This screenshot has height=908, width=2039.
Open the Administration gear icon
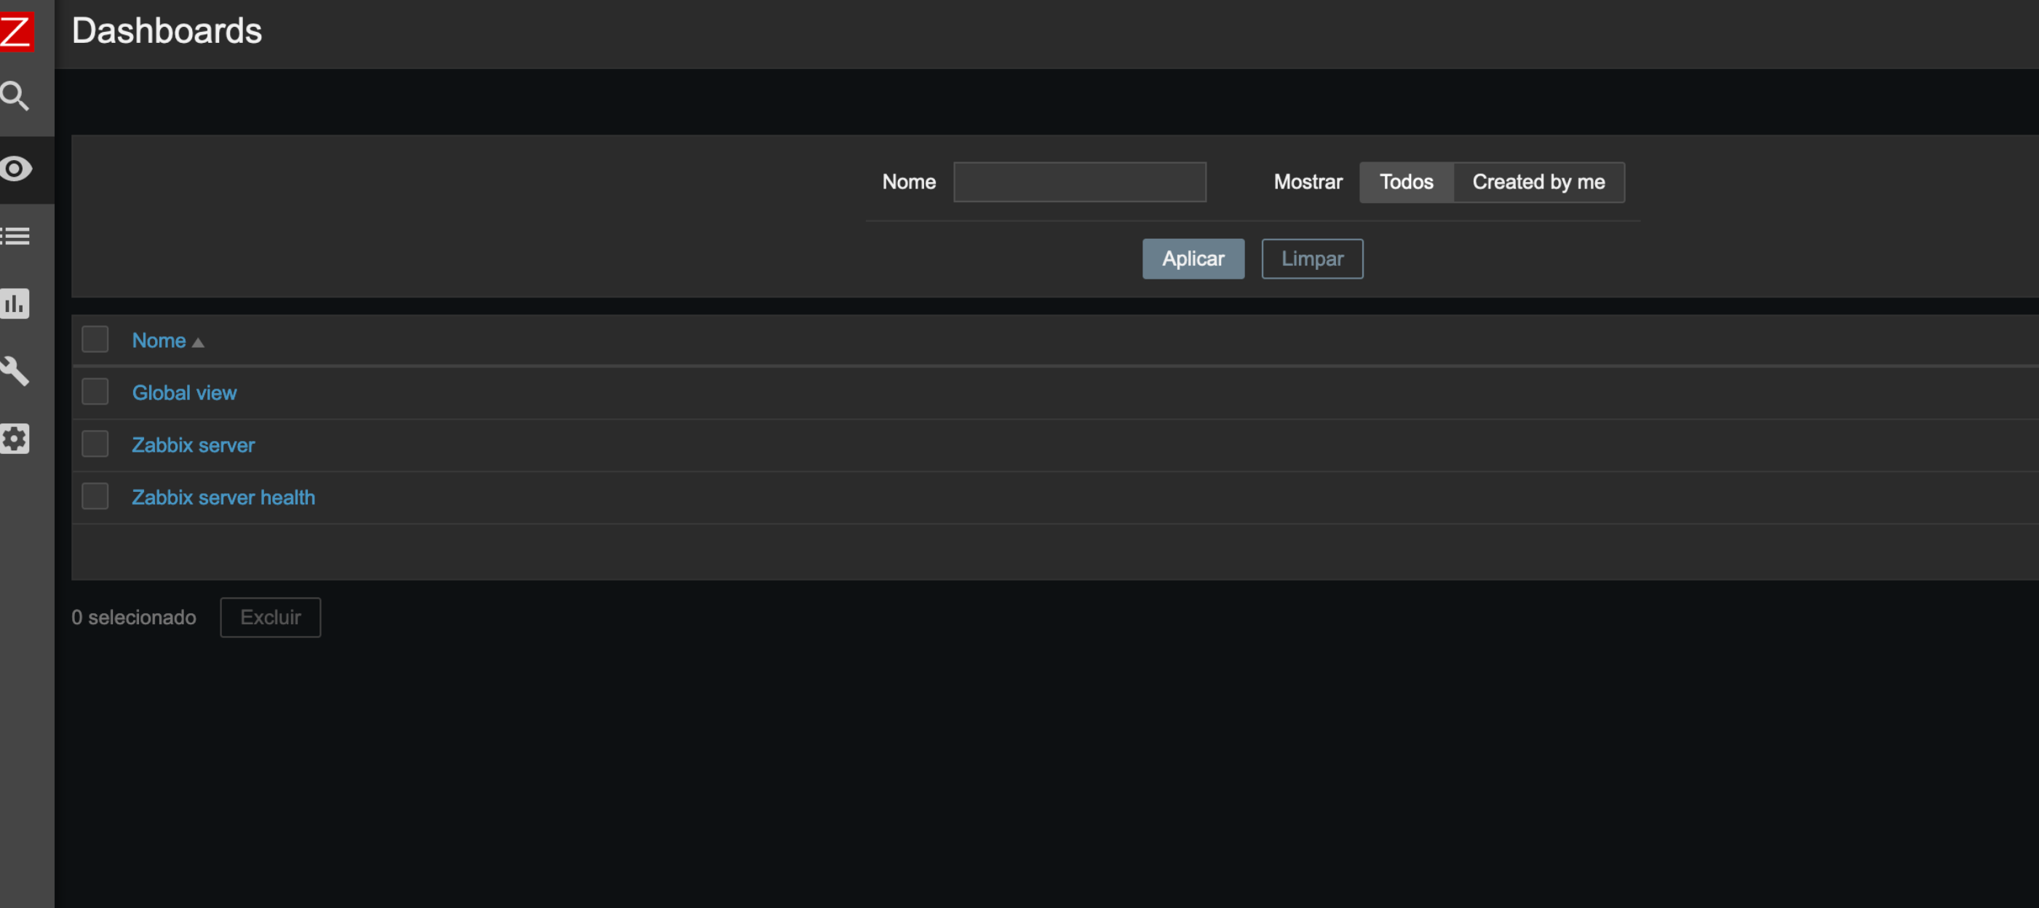(15, 439)
